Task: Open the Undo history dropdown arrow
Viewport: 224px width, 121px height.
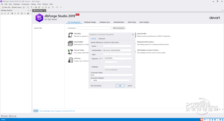Action: coord(55,7)
